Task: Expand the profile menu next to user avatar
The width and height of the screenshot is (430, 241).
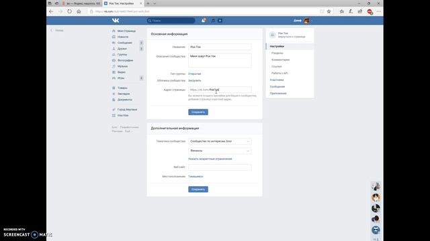Action: 312,21
